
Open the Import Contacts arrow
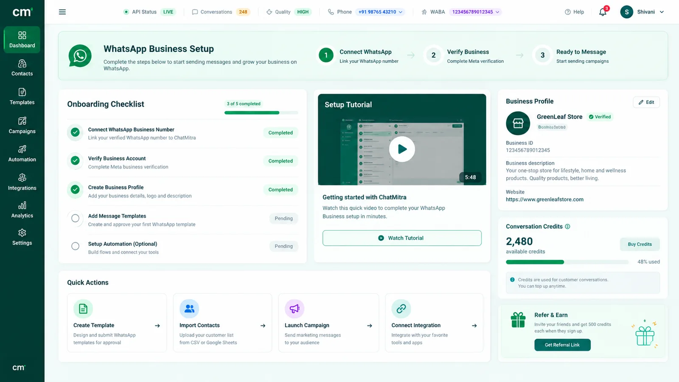[263, 326]
